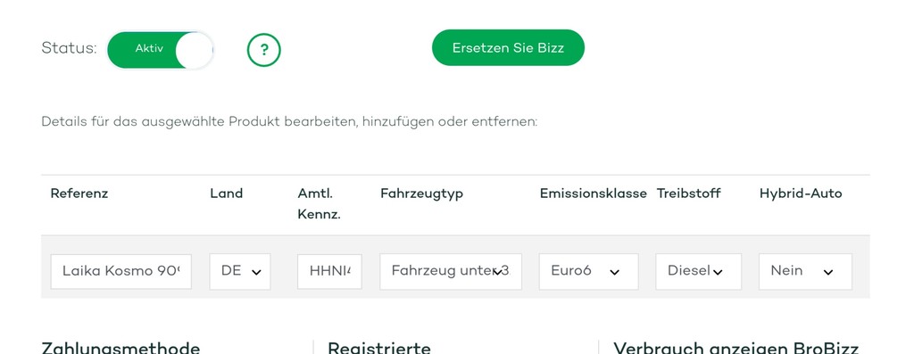Screen dimensions: 914x354
Task: Expand the Diesel fuel dropdown
Action: [698, 271]
